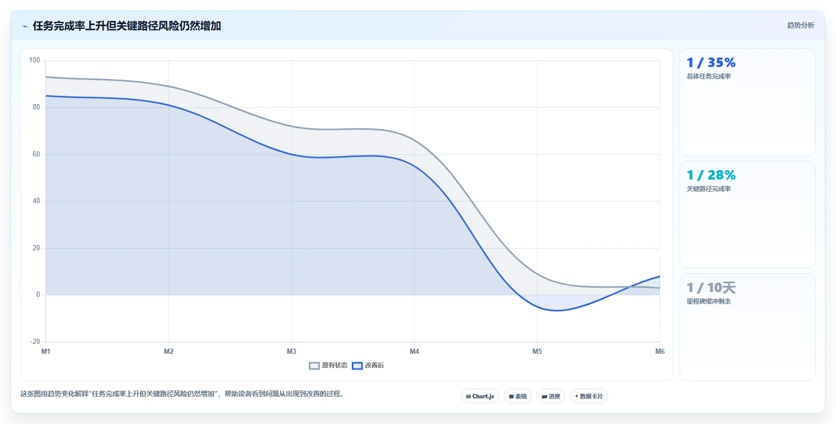Select the 表格 chip
Viewport: 836px width, 424px height.
518,396
